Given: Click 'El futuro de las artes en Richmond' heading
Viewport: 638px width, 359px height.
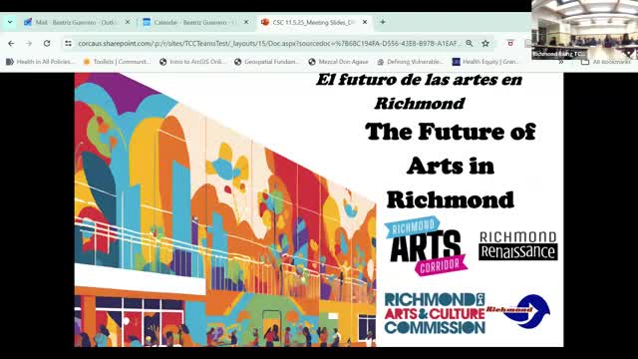Looking at the screenshot, I should coord(419,91).
